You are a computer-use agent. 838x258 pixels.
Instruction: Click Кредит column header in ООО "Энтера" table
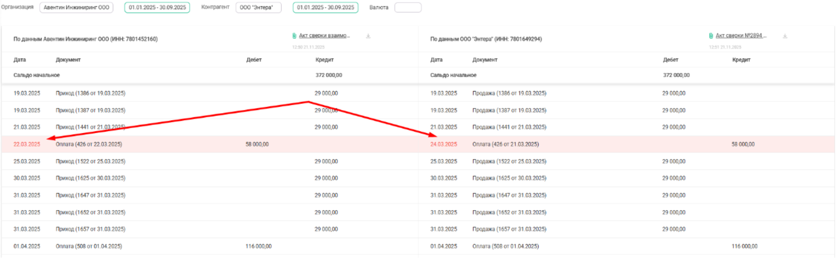(x=741, y=60)
